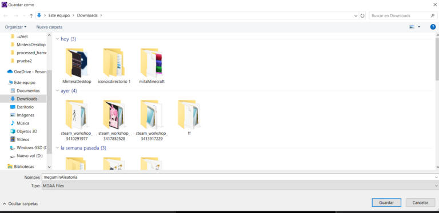Collapse la semana pasada (3) group
Viewport: 439px width, 213px height.
(57, 148)
